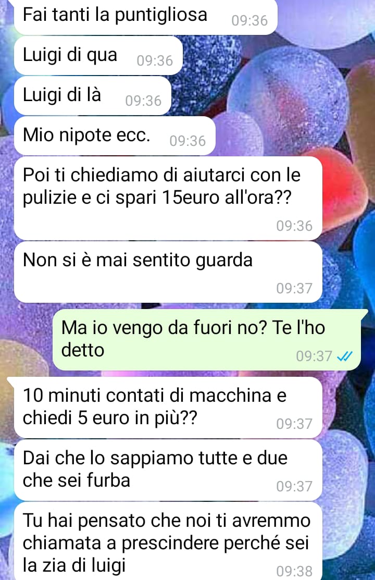Select the 'Mio nipote ecc.' message
375x580 pixels.
click(x=115, y=136)
